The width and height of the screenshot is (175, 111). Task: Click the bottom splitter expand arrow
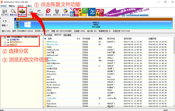click(109, 107)
